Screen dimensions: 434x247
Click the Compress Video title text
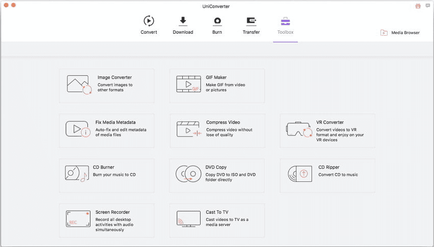(x=223, y=122)
